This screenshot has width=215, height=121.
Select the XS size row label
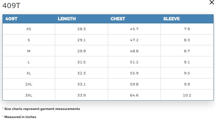[29, 29]
